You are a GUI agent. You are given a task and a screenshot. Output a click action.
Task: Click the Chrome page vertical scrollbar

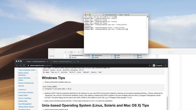coord(167,103)
